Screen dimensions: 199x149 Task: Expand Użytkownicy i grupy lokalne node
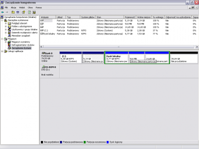[6, 29]
